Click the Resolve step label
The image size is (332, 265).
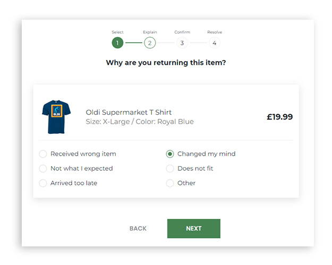(215, 32)
